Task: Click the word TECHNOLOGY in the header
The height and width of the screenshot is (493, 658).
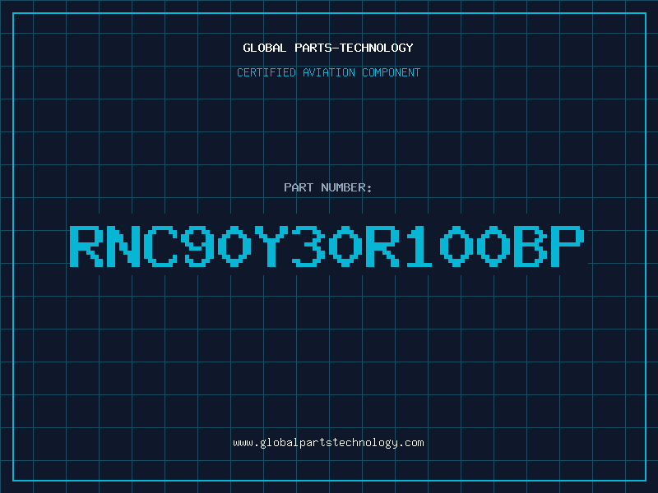Action: click(x=377, y=48)
